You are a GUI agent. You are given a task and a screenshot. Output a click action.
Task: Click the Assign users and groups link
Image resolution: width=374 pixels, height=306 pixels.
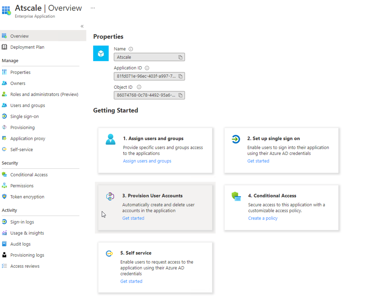(147, 161)
